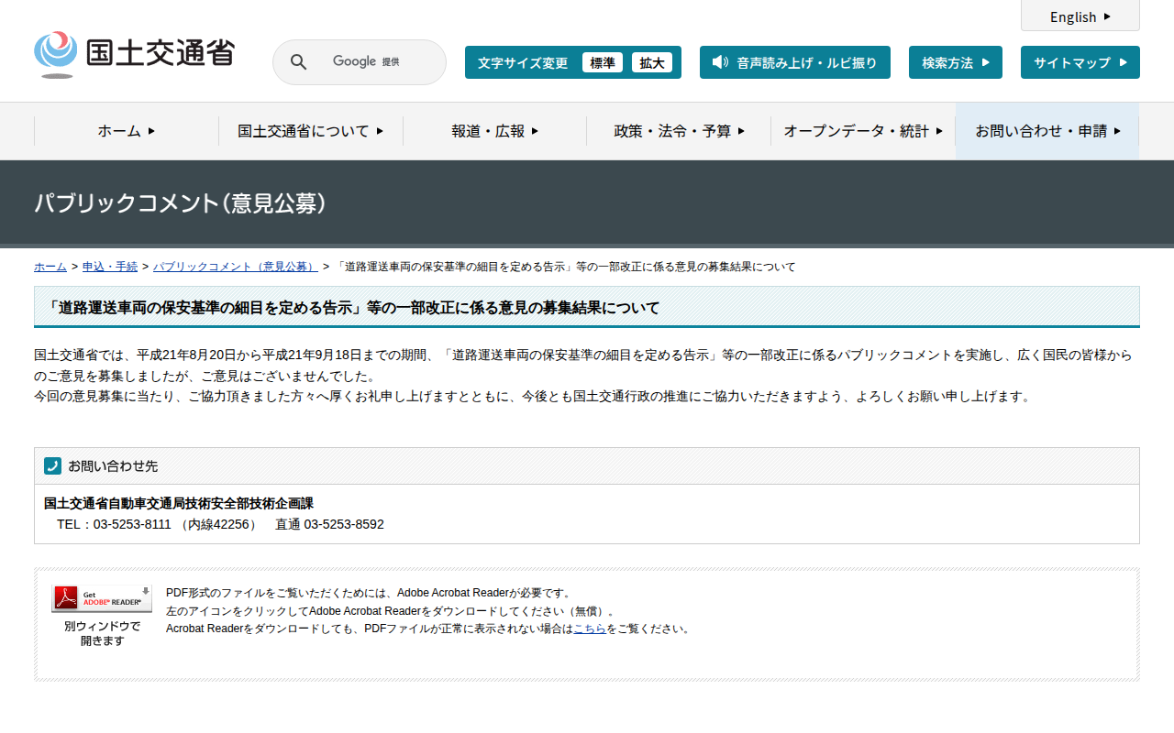Open 国土交通省について menu
The image size is (1174, 733).
coord(311,131)
